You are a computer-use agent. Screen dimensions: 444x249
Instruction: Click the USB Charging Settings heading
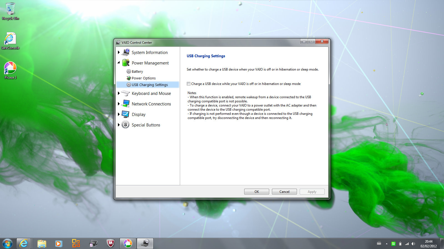206,56
